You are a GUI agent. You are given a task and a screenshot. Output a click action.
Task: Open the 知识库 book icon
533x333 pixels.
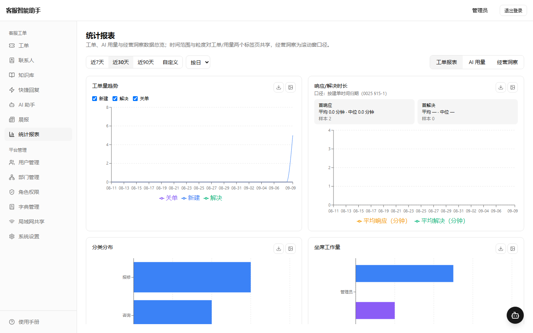tap(12, 75)
